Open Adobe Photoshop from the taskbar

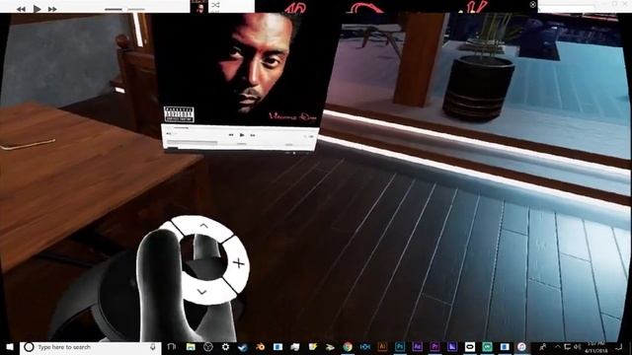[x=400, y=347]
